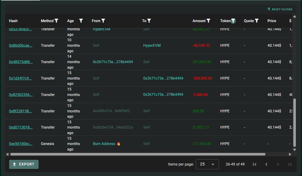Viewport: 302px width, 176px height.
Task: Click To address 0x2671c73e...278b4494 in -200,000.00 row
Action: [163, 78]
